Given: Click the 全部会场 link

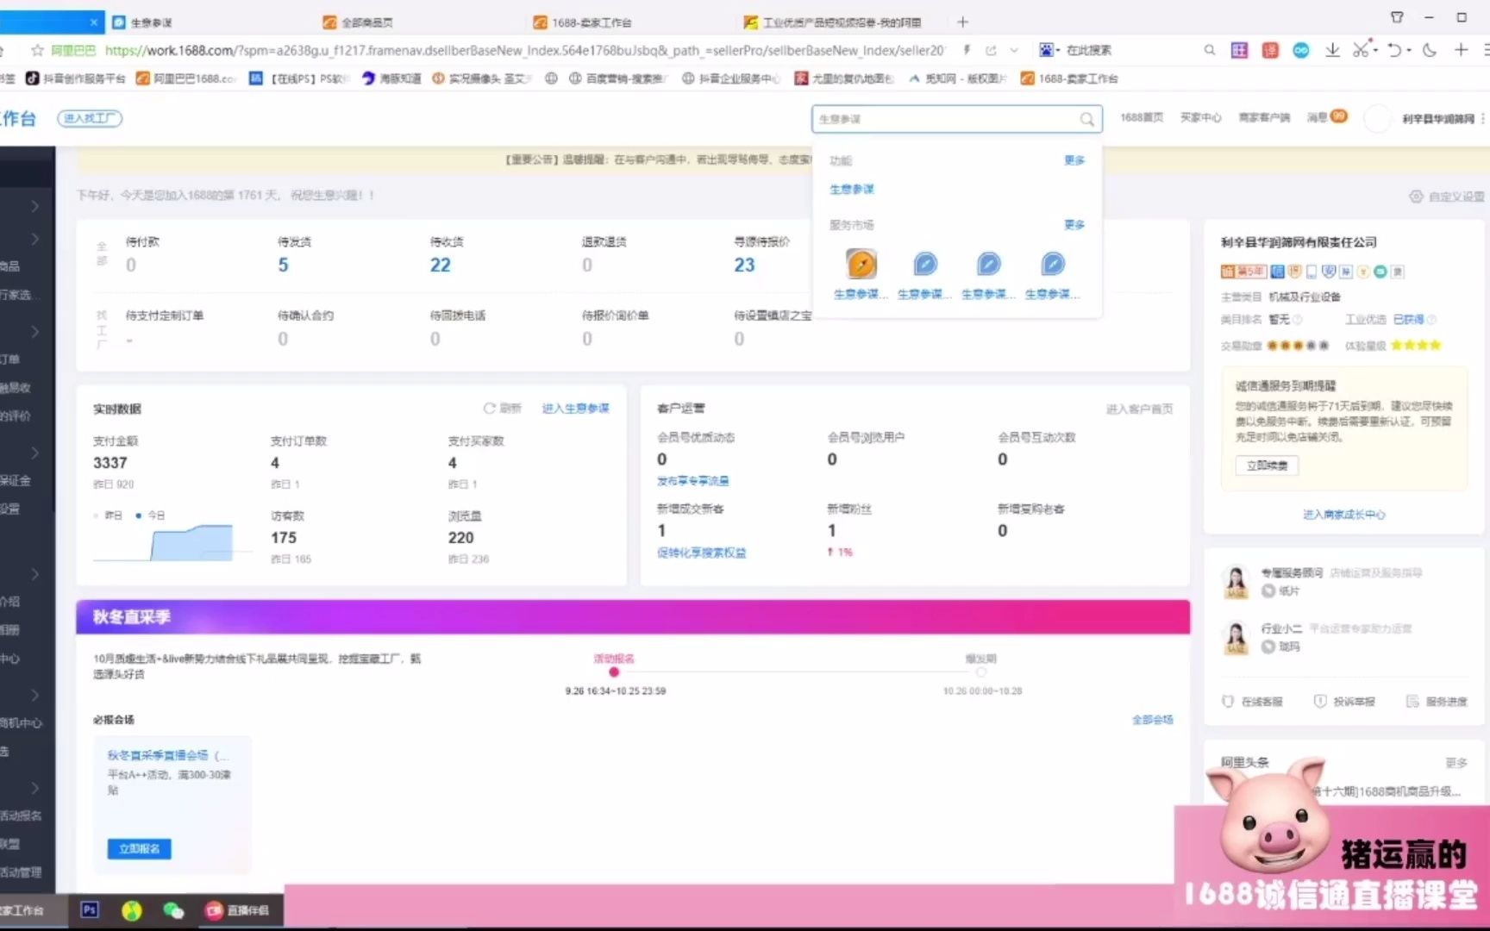Looking at the screenshot, I should pos(1152,720).
